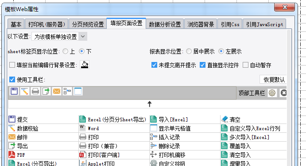306x166 pixels.
Task: Select the 导出 item
Action: tap(18, 146)
